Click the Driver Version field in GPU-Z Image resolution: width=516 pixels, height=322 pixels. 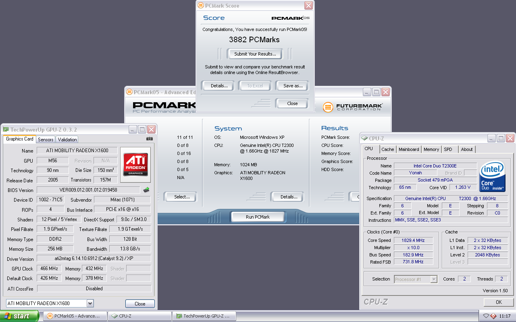click(94, 258)
